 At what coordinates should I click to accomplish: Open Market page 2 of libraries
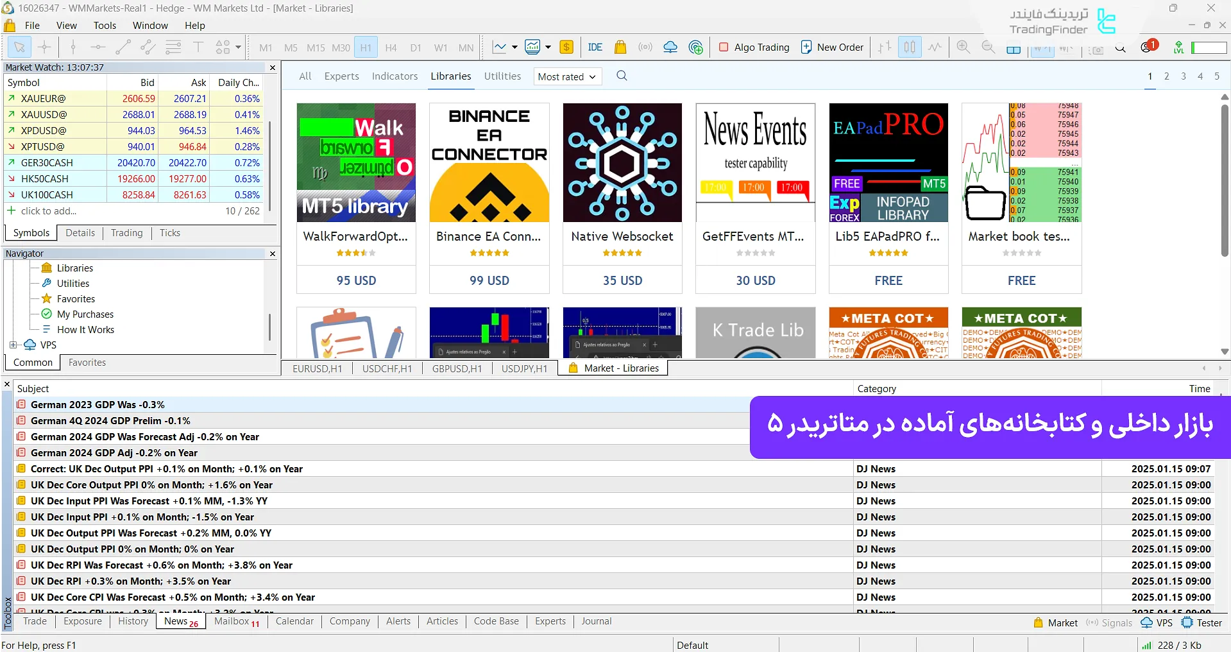[1167, 76]
